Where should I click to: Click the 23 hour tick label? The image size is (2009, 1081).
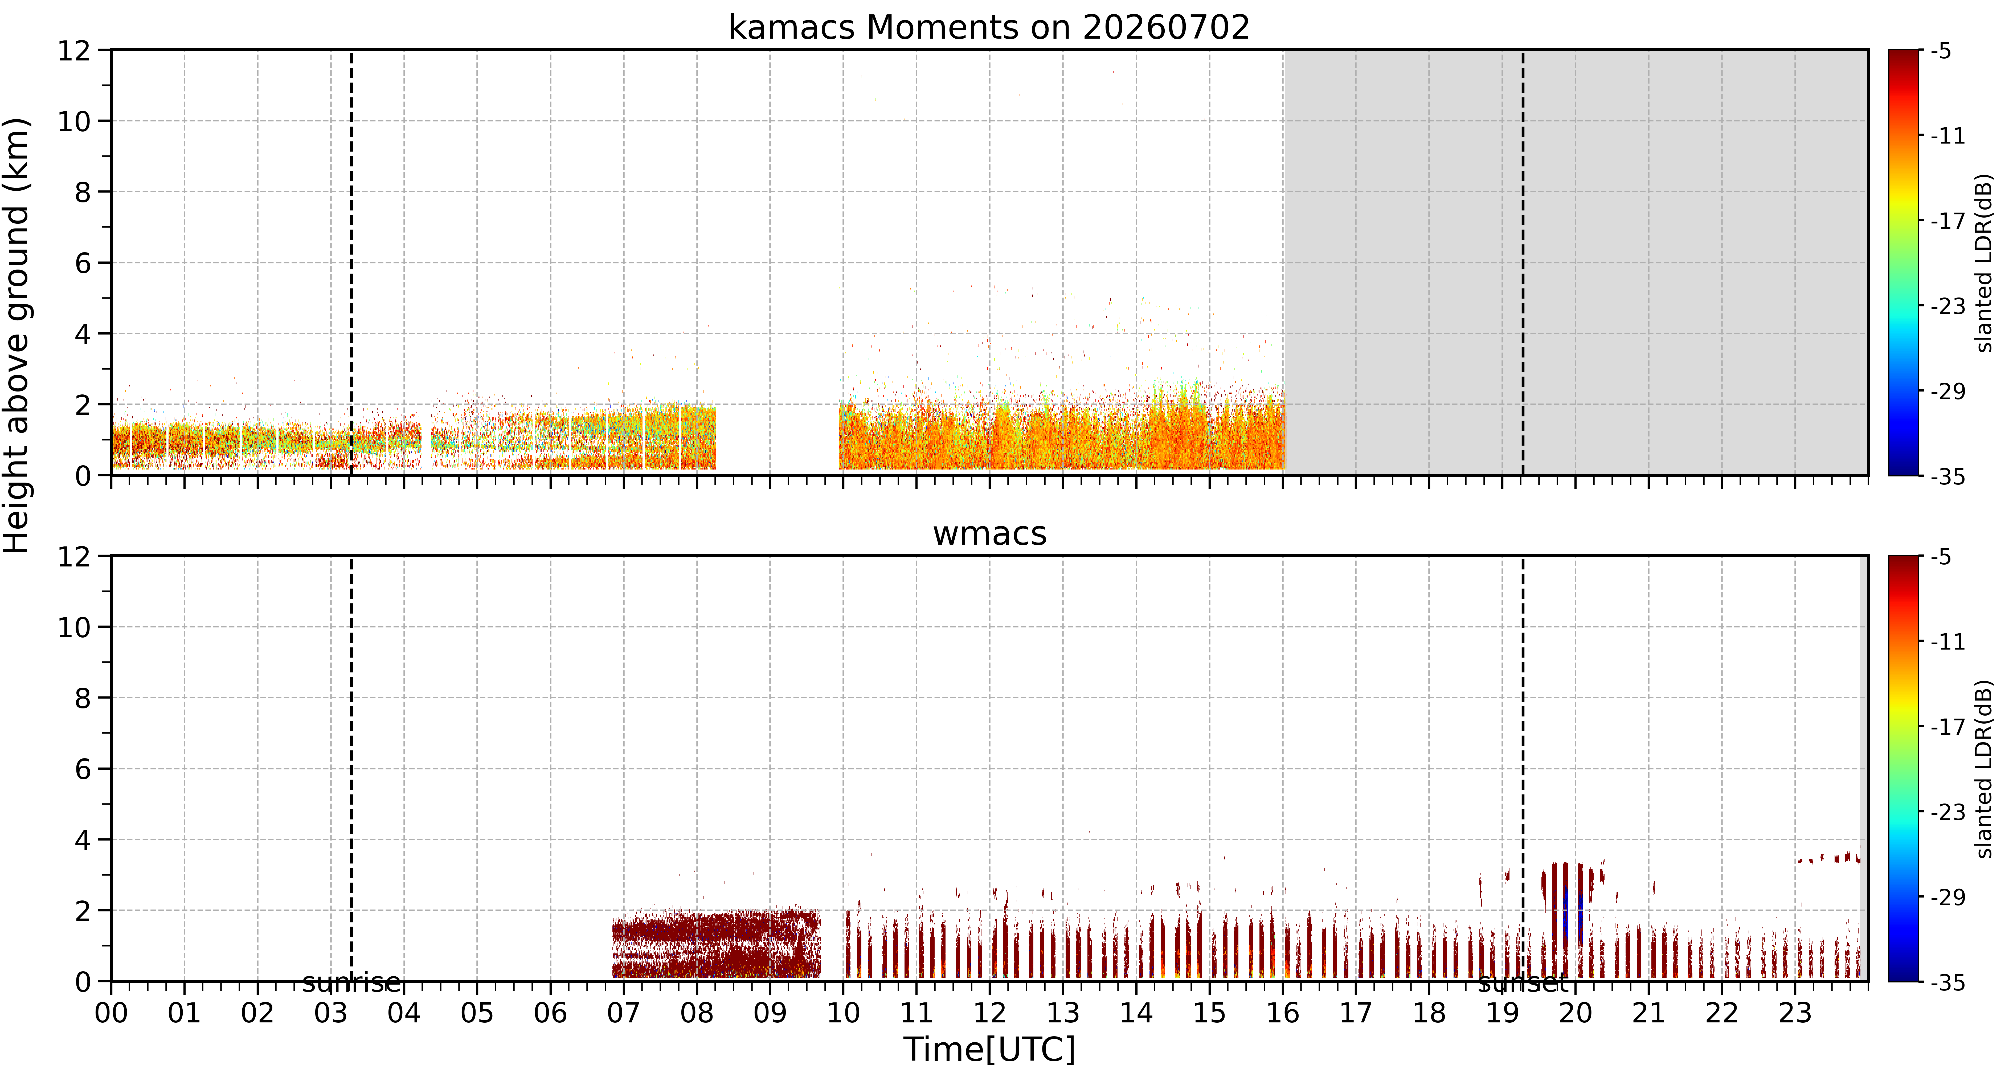(x=1795, y=1013)
